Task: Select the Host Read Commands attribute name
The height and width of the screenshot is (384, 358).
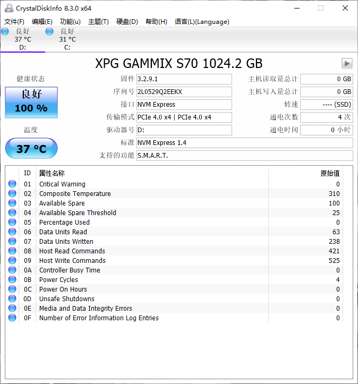Action: (x=72, y=251)
